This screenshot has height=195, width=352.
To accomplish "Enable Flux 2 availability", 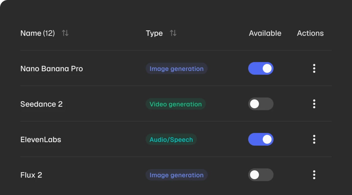I will pos(261,175).
